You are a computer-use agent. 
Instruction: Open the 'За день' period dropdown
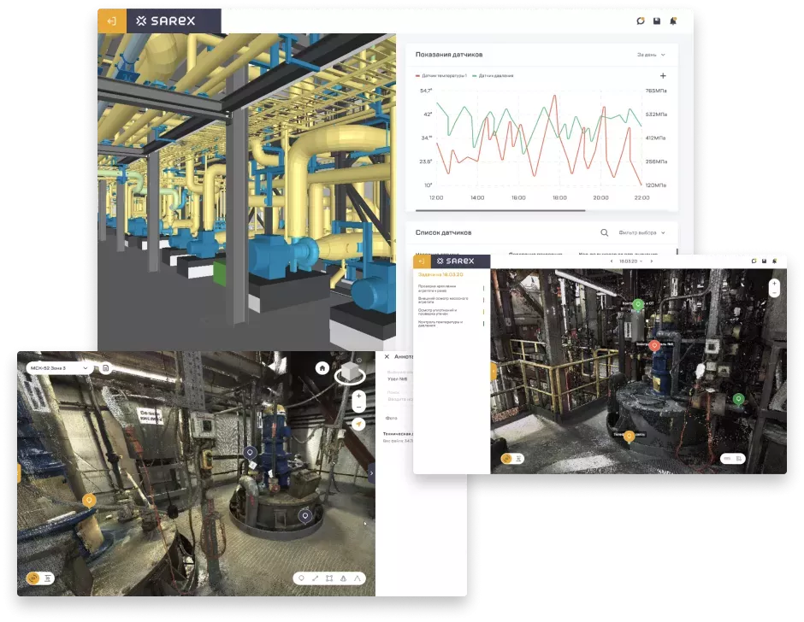pos(651,55)
